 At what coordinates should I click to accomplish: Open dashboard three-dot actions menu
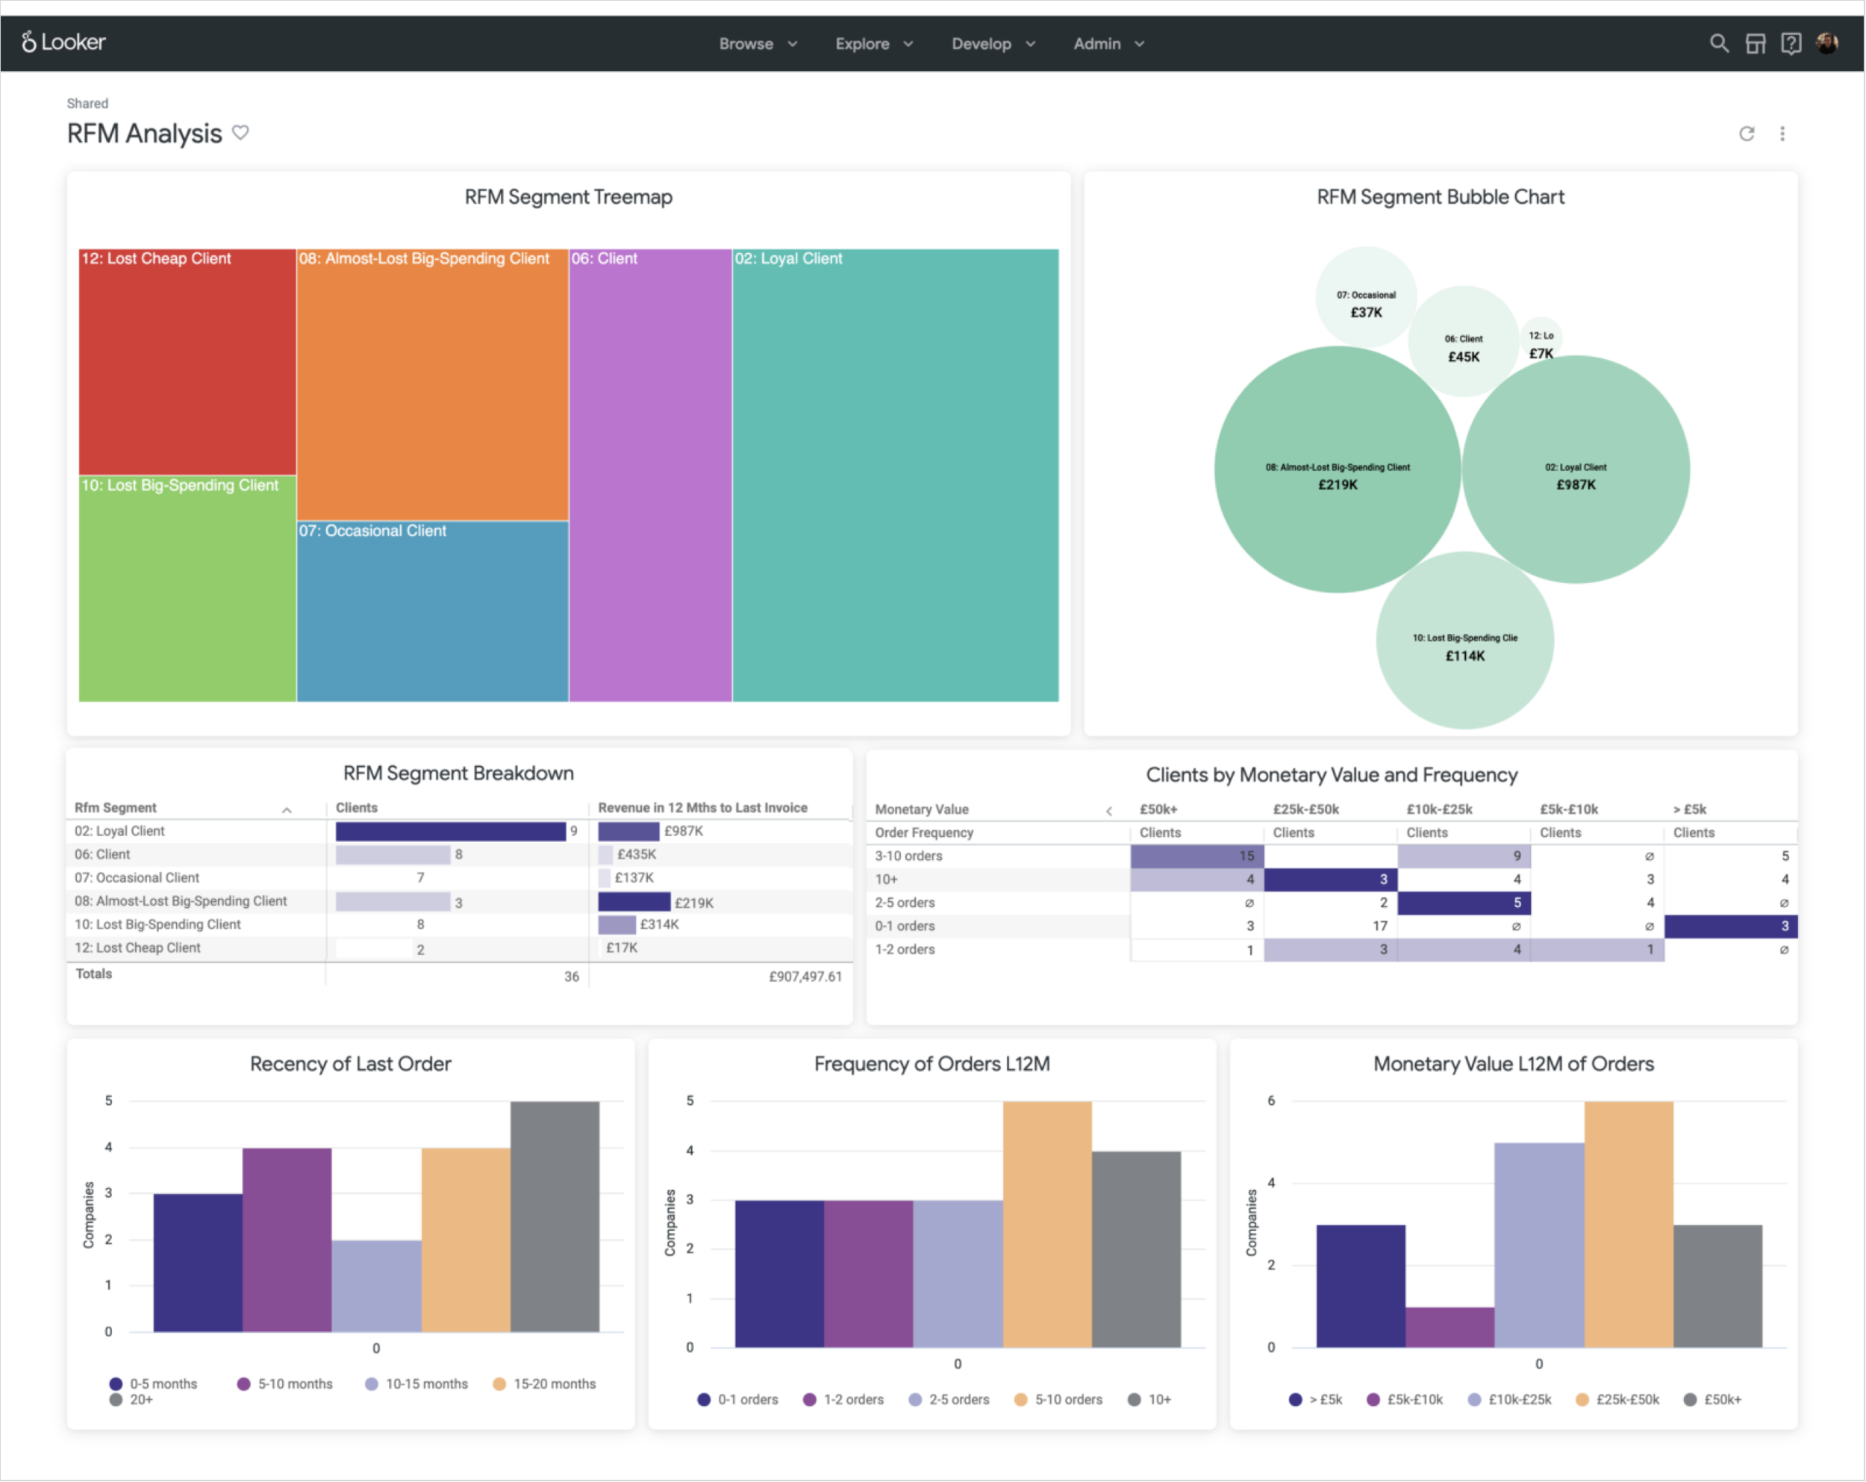(1782, 134)
